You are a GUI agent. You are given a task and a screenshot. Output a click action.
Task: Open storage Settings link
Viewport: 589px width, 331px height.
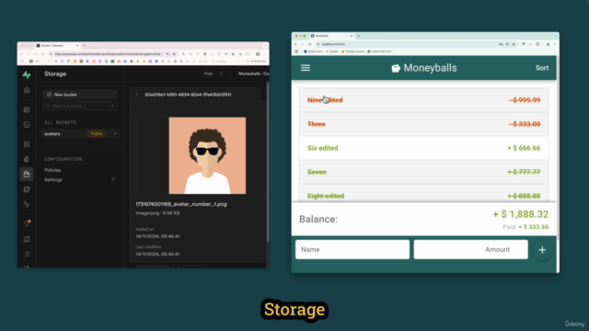(53, 180)
